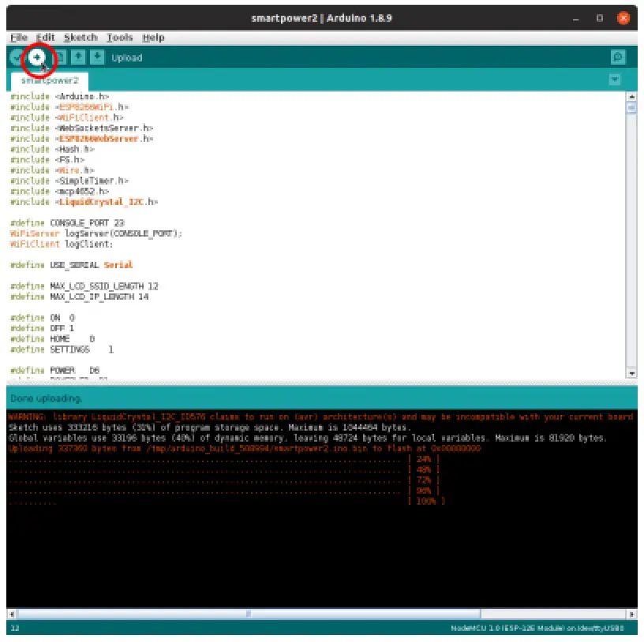644x642 pixels.
Task: Click the console horizontal scrollbar thumb
Action: point(249,614)
